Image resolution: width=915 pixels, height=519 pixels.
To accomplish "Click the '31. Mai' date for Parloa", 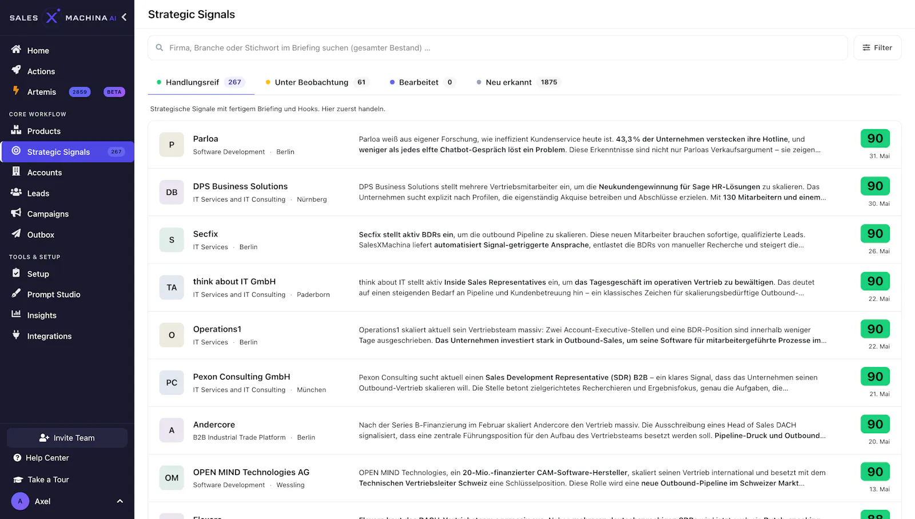I will [x=880, y=156].
